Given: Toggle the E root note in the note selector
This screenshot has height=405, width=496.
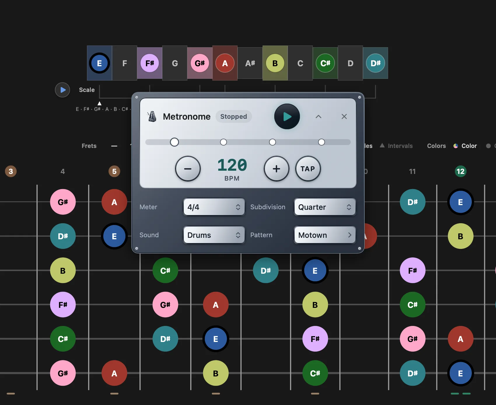Looking at the screenshot, I should tap(99, 63).
